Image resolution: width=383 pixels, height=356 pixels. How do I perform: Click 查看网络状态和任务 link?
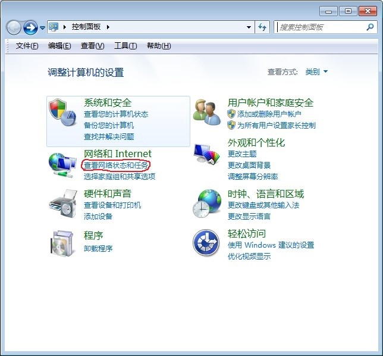116,165
